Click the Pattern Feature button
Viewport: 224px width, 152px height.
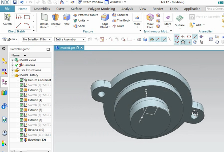(86, 15)
